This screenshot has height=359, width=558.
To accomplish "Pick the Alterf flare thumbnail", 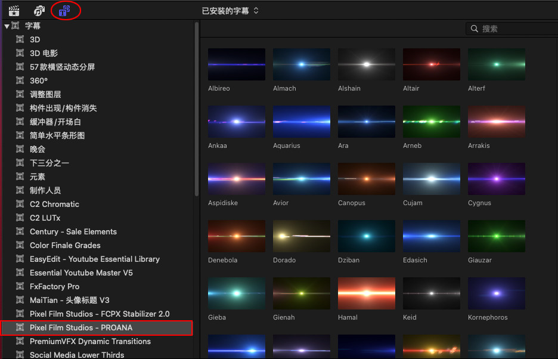I will [x=497, y=64].
